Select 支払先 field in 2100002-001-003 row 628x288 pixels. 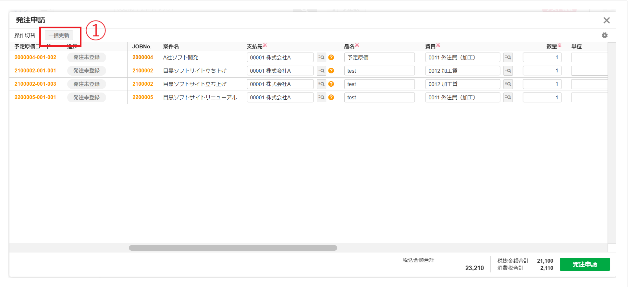click(280, 84)
